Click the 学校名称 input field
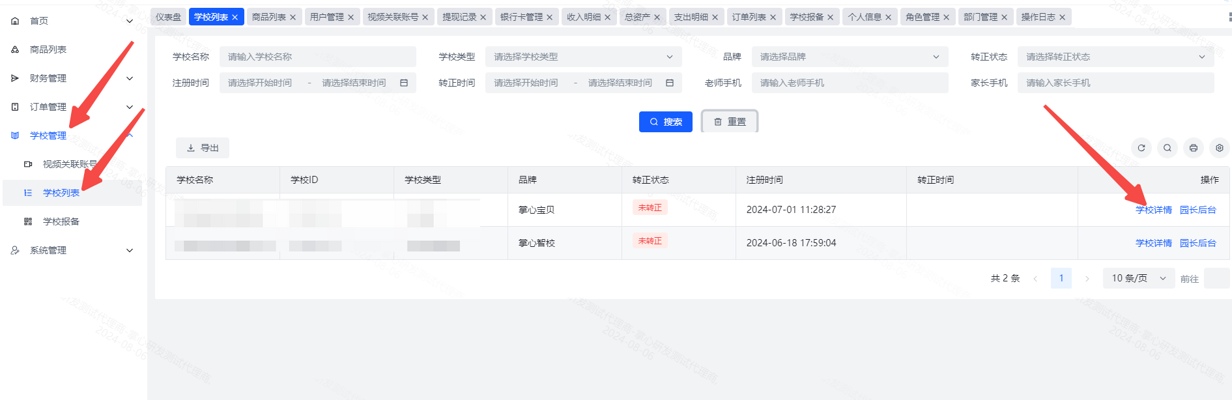This screenshot has width=1232, height=400. pos(317,57)
